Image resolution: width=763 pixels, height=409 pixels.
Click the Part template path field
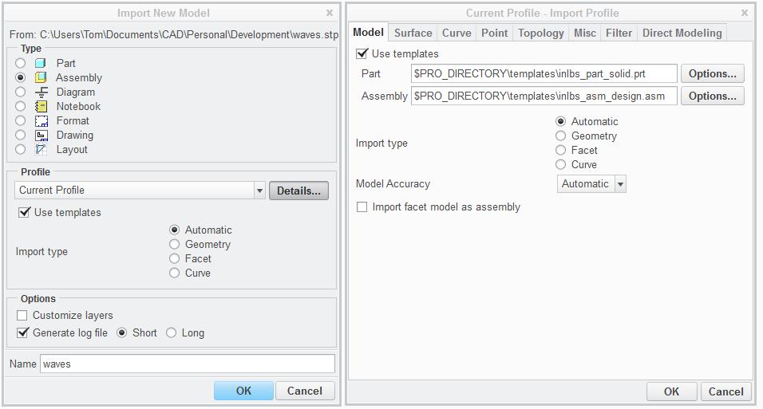[544, 74]
